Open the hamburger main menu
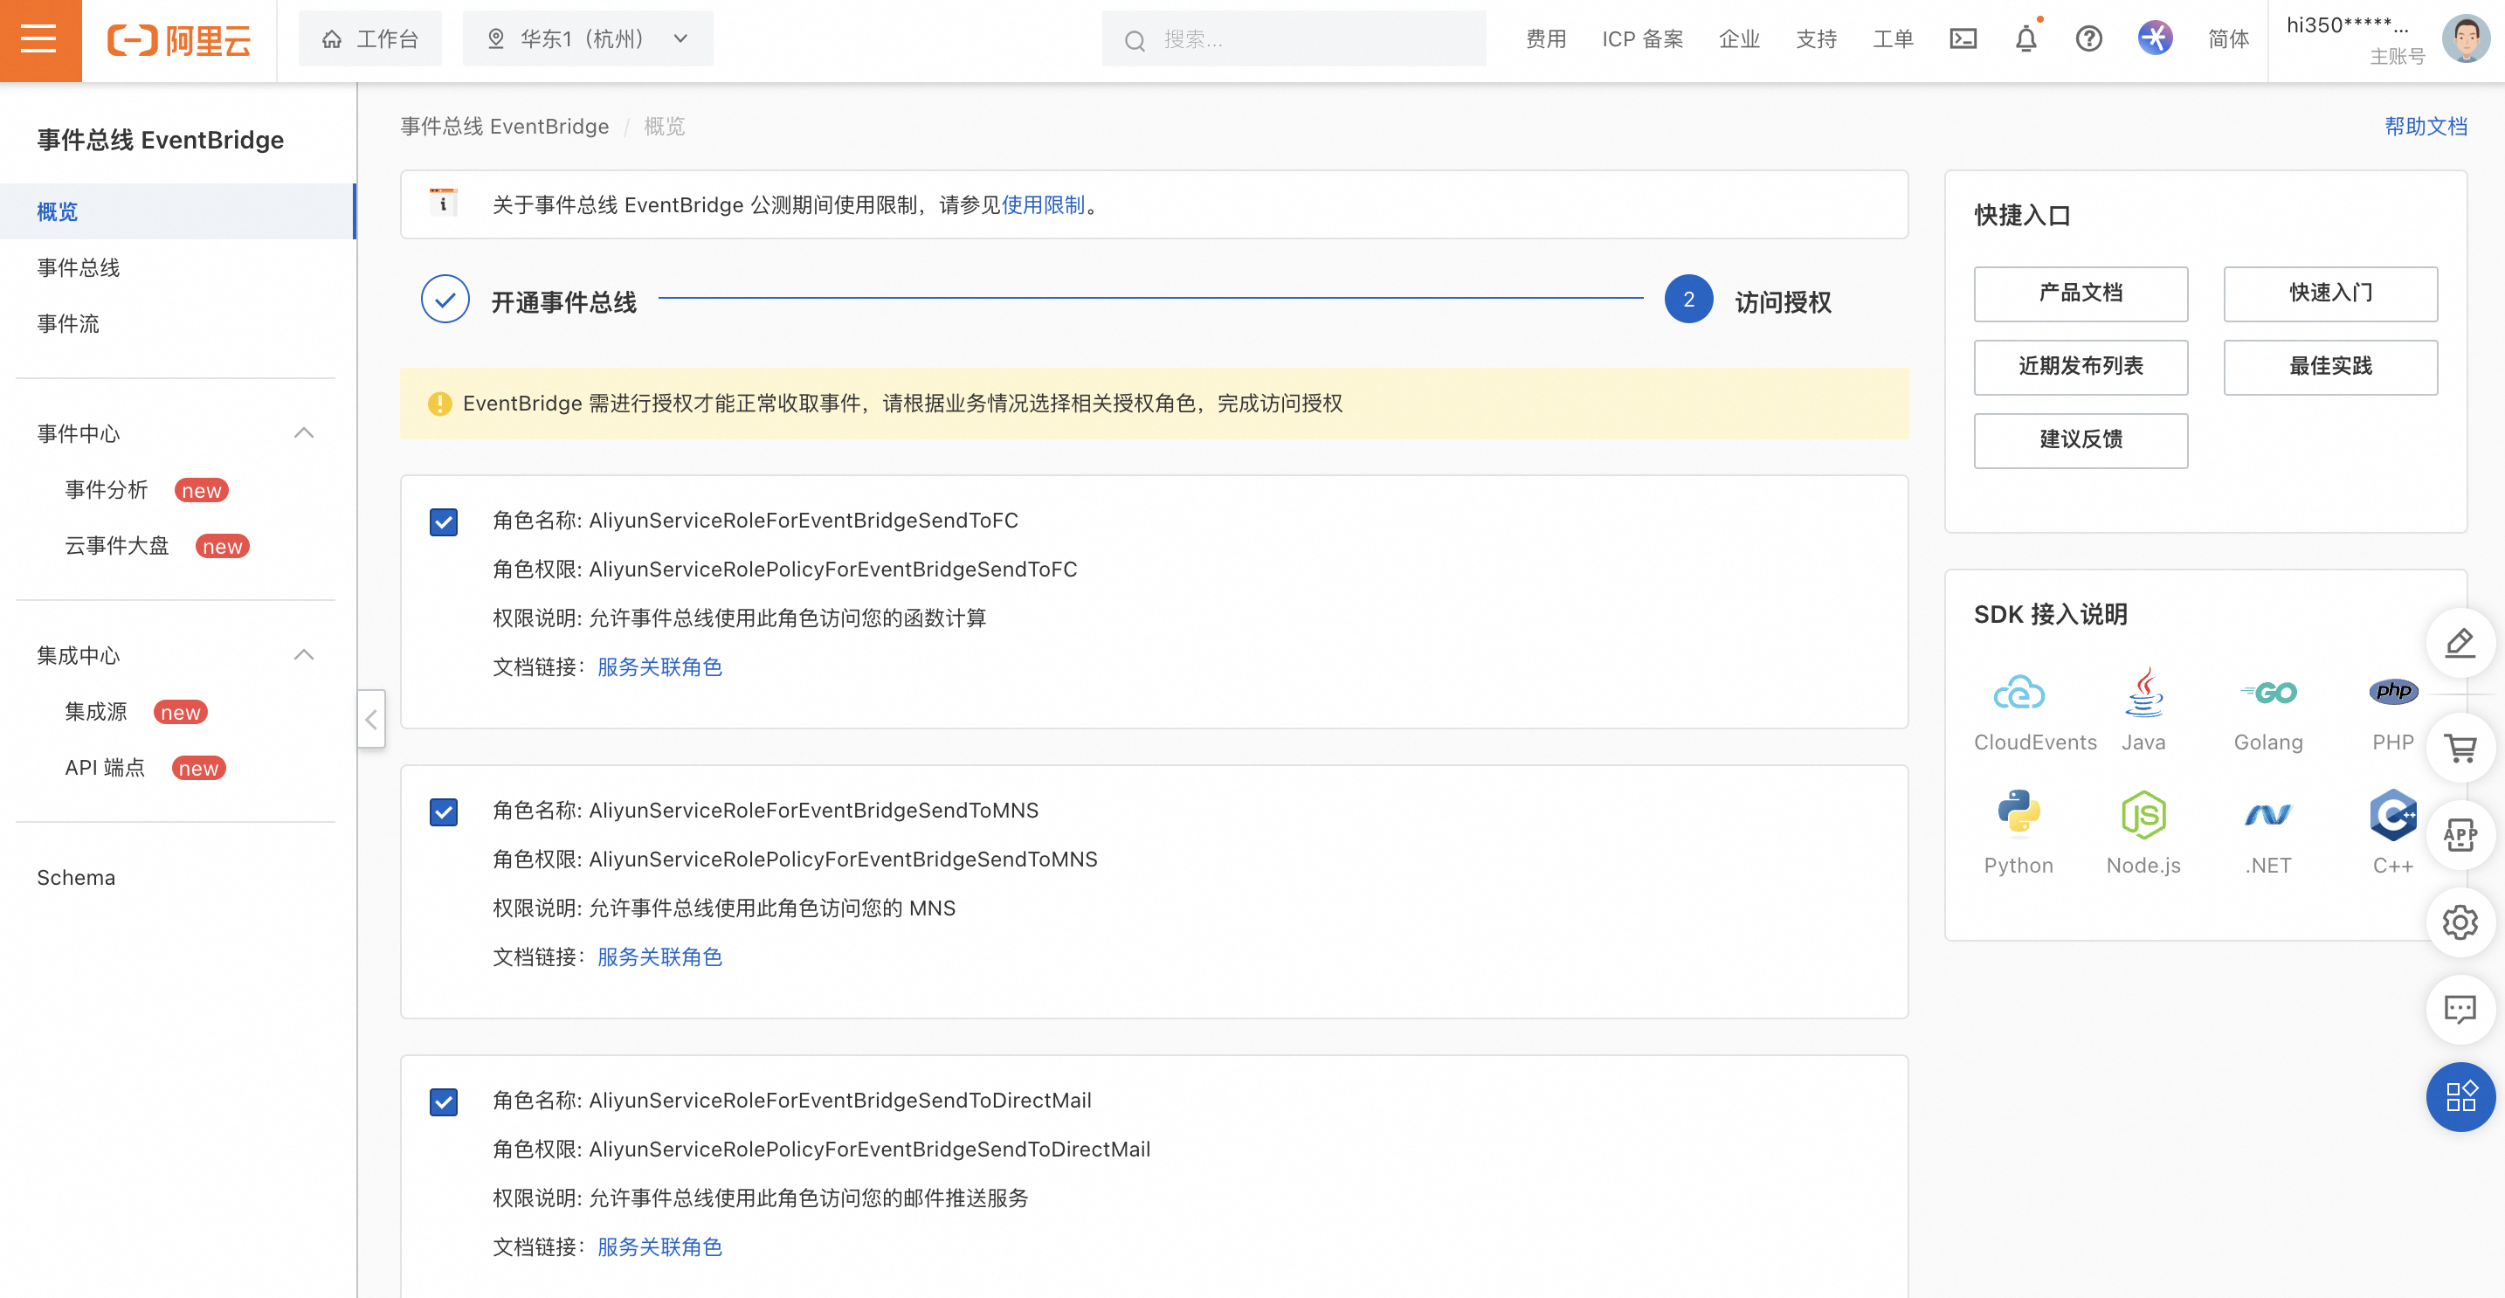 (x=40, y=40)
